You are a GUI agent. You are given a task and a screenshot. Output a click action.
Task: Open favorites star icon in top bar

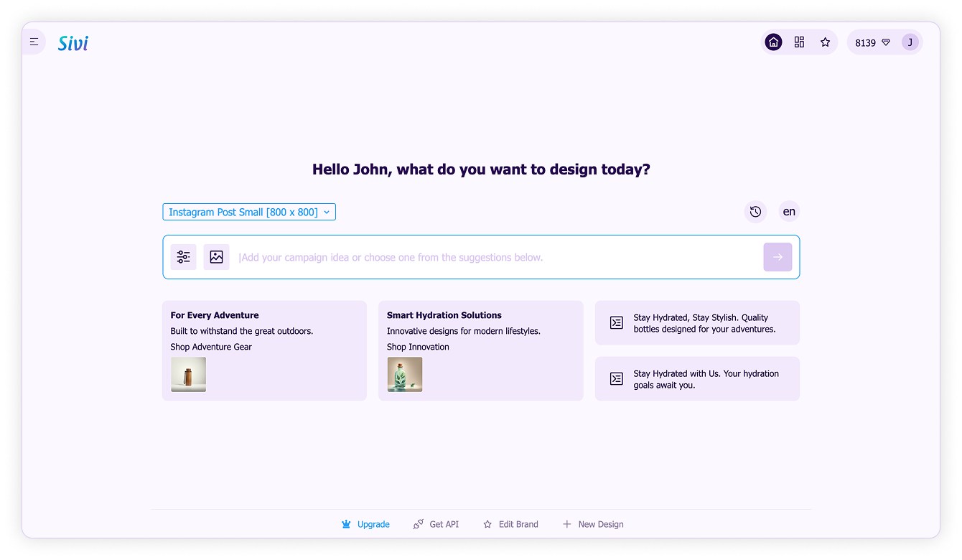(825, 42)
